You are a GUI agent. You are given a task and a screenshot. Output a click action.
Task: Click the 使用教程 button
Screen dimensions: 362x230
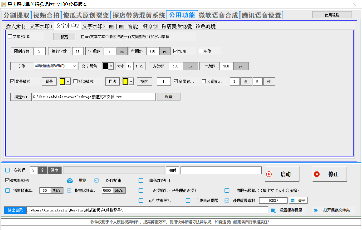pyautogui.click(x=332, y=15)
